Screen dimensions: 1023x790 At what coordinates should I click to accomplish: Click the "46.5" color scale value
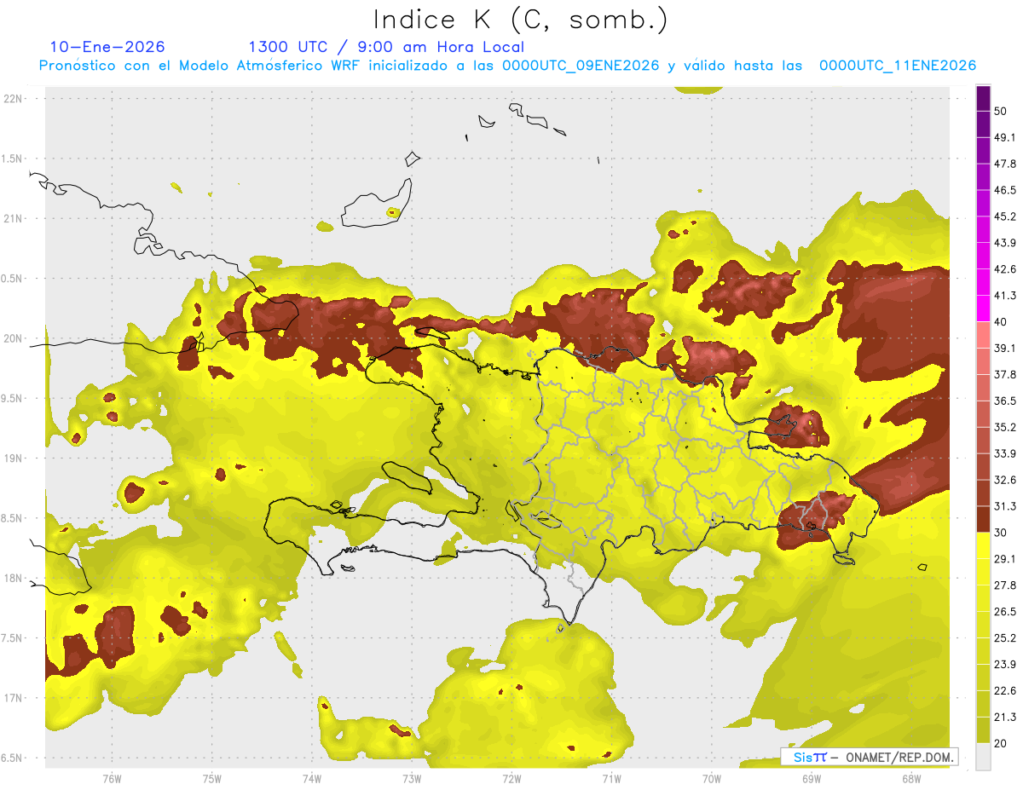(x=1005, y=190)
